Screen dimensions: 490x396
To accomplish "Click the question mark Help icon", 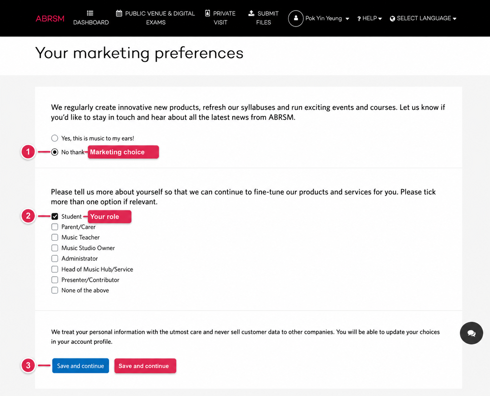I will point(359,19).
